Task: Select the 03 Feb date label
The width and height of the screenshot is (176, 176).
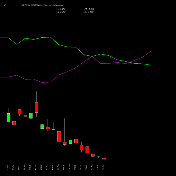Action: (41, 168)
